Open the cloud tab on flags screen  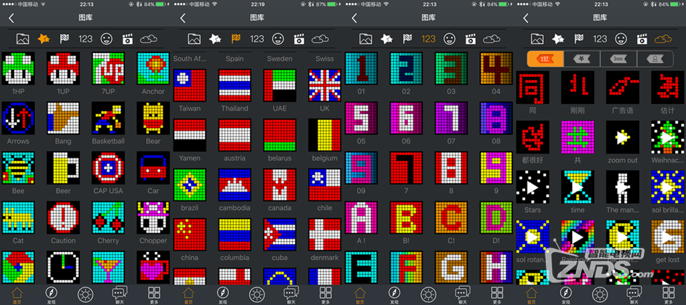pos(320,39)
